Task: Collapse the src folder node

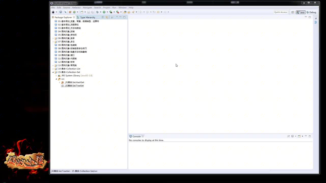Action: pos(56,79)
